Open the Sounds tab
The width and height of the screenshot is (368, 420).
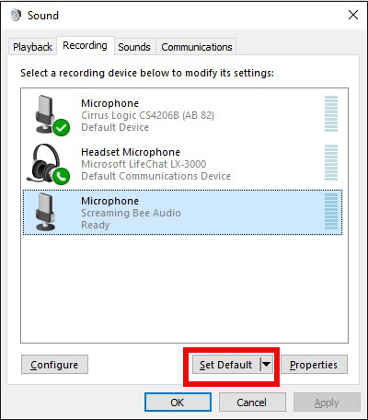134,47
